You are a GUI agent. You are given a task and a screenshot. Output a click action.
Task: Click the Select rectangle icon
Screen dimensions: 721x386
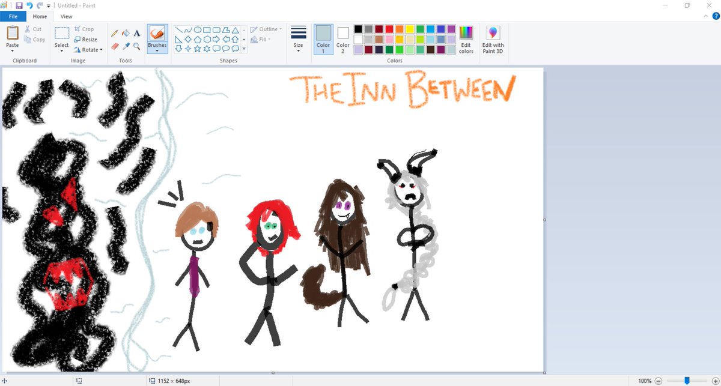[x=62, y=33]
